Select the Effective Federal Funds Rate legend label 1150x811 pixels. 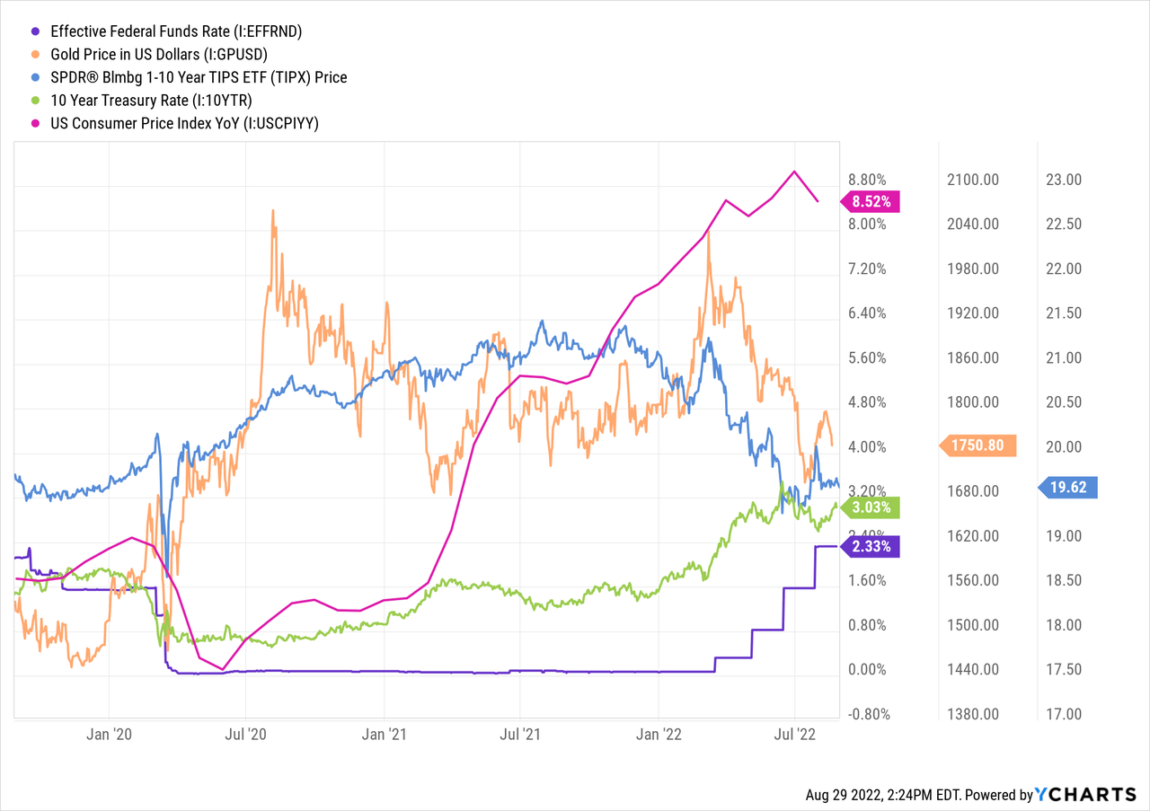(176, 31)
